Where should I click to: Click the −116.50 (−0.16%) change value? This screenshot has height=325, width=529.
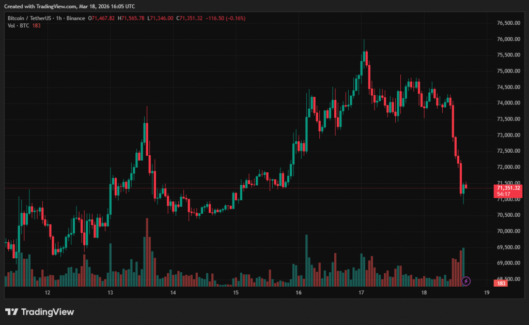click(225, 18)
